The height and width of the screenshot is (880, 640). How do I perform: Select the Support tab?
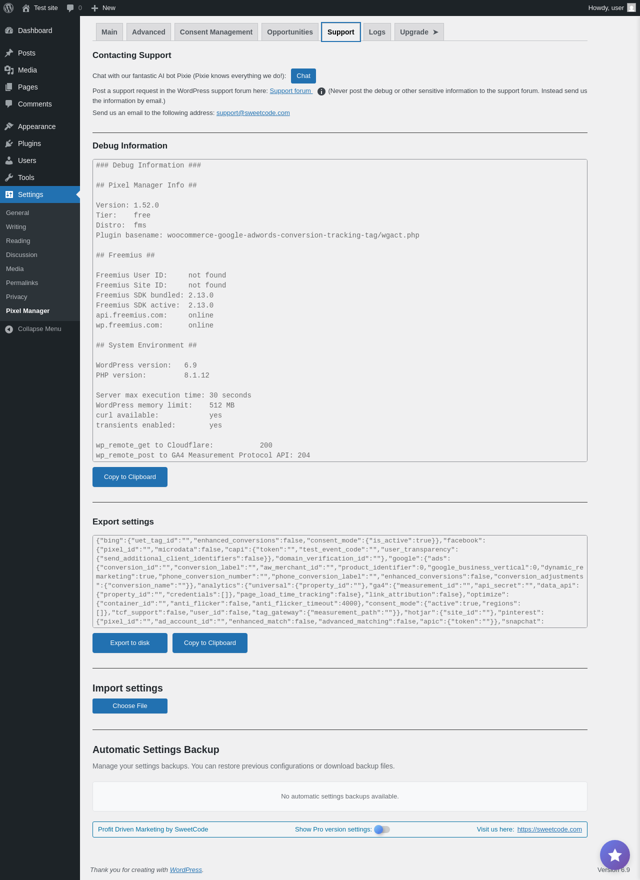[x=341, y=32]
